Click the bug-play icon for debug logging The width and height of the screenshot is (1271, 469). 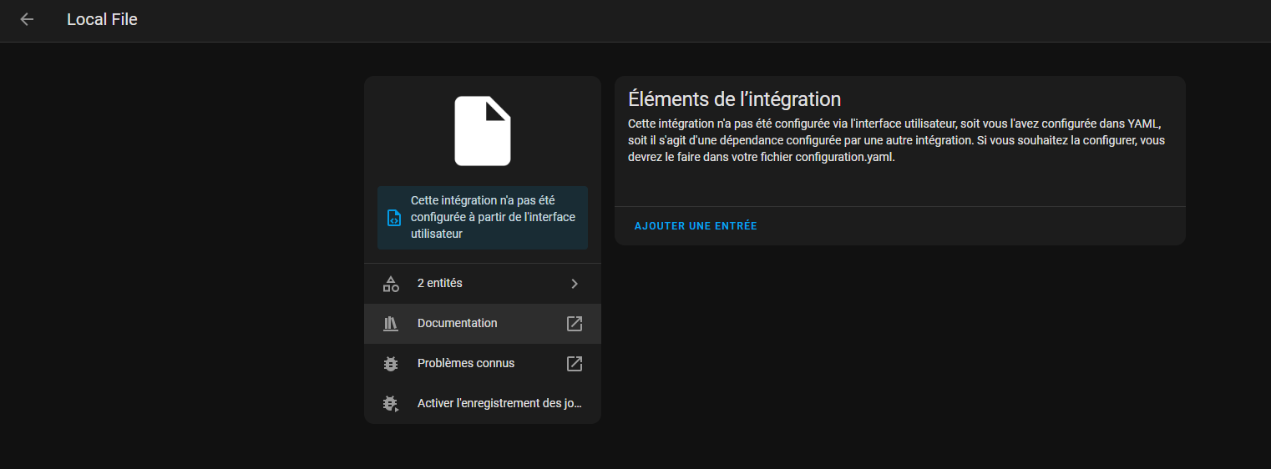coord(391,404)
